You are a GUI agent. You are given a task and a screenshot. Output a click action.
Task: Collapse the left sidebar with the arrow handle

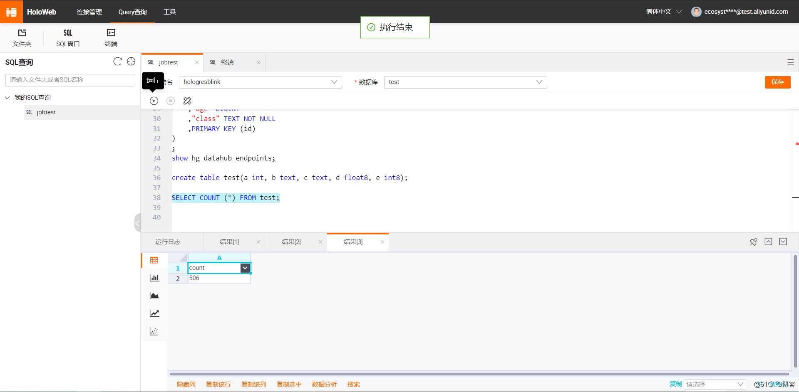(x=137, y=223)
